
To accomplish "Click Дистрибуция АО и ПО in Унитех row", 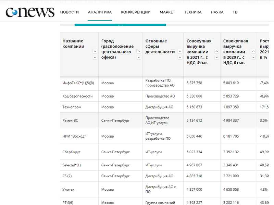I will tap(161, 189).
